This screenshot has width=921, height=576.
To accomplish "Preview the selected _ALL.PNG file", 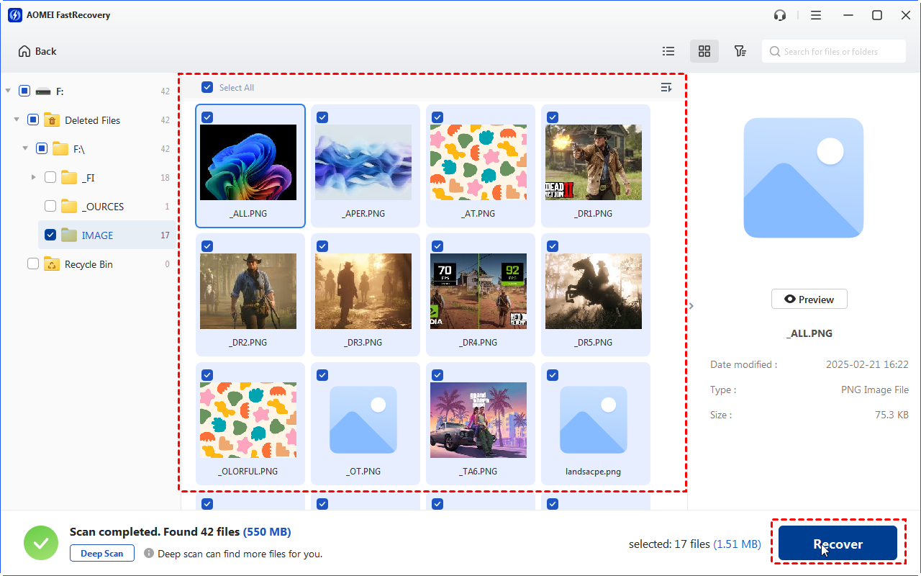I will pos(809,300).
